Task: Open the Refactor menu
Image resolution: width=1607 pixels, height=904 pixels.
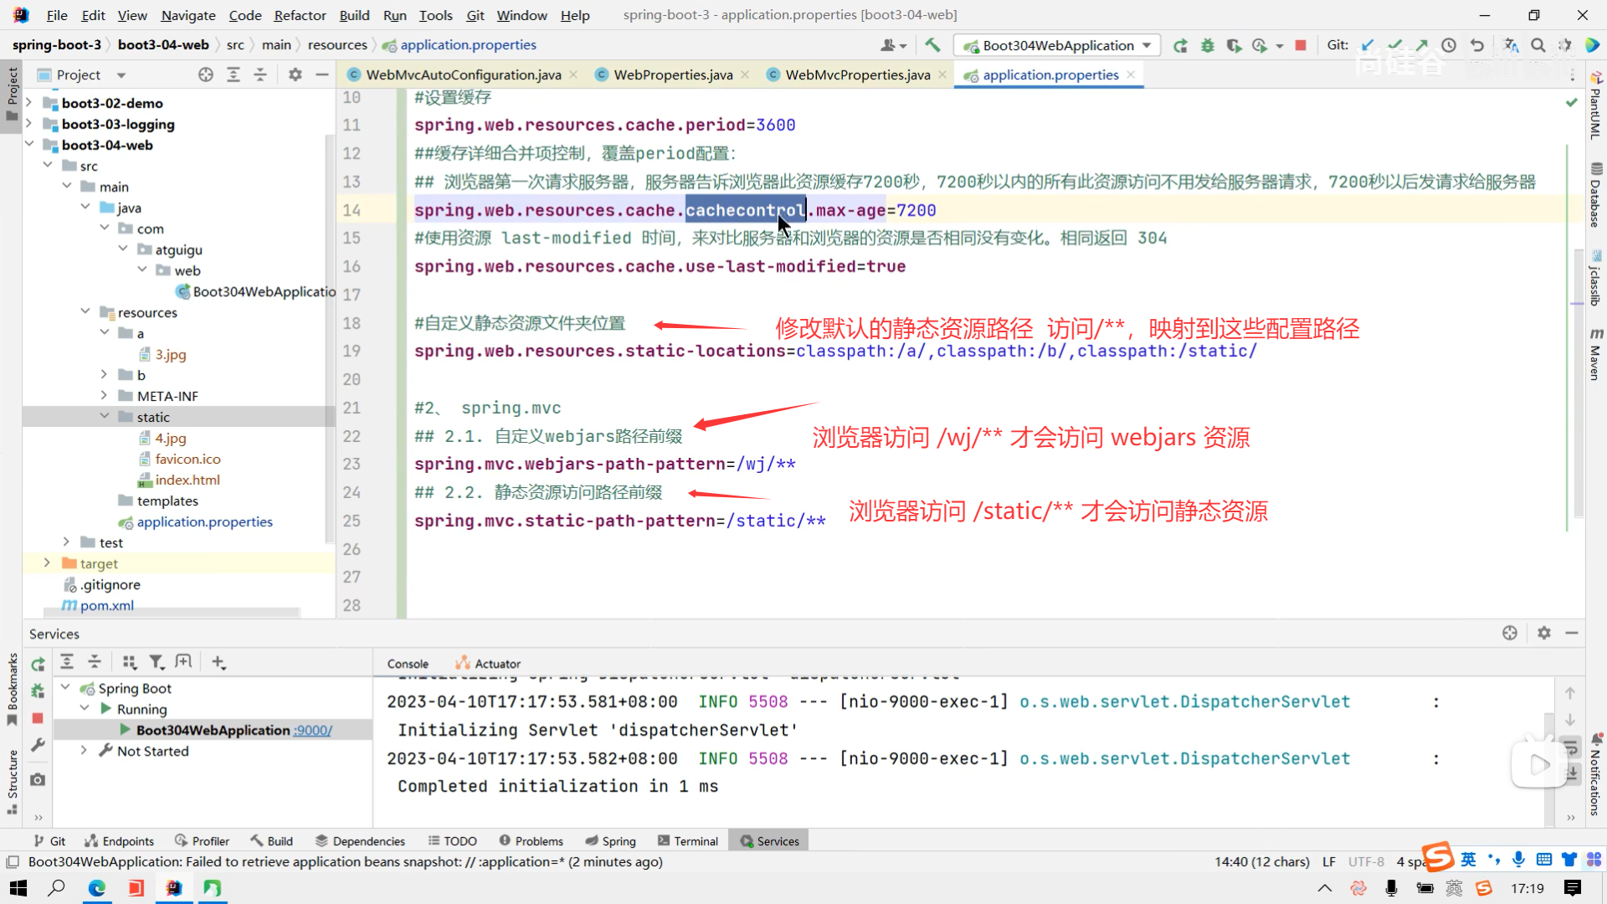Action: click(x=300, y=15)
